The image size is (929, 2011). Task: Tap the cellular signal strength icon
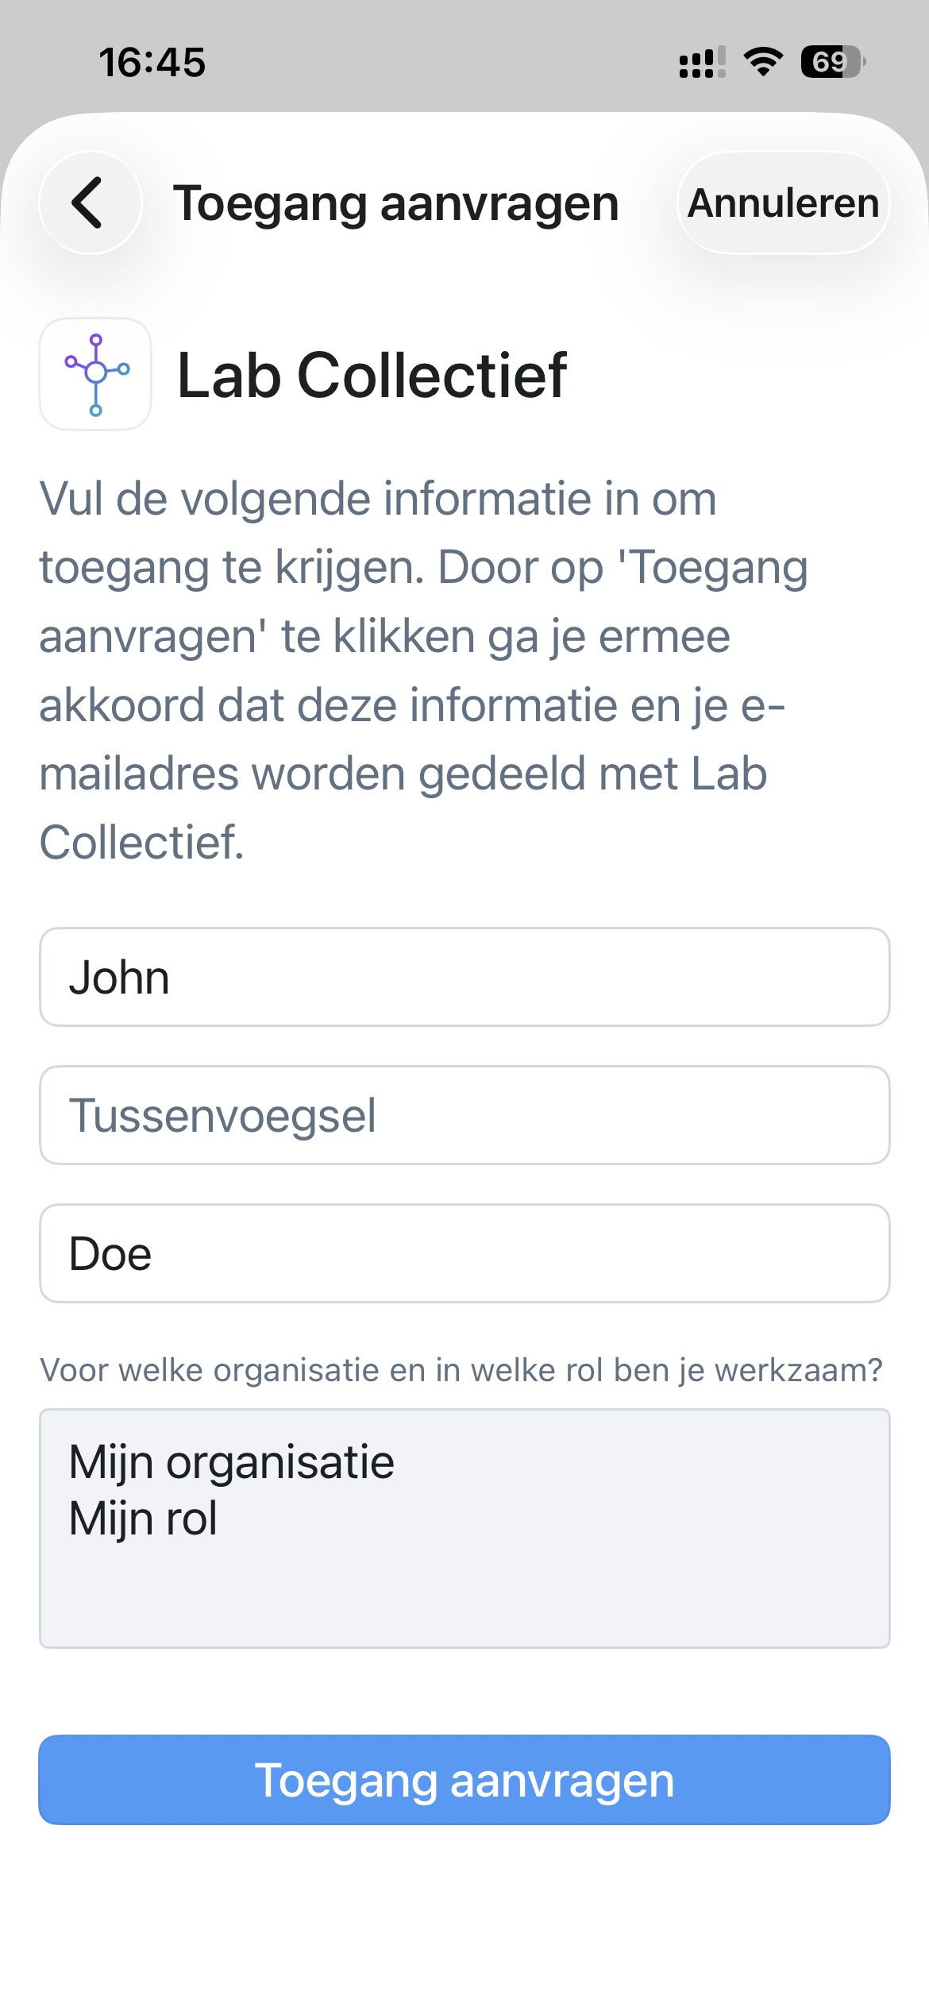point(702,62)
